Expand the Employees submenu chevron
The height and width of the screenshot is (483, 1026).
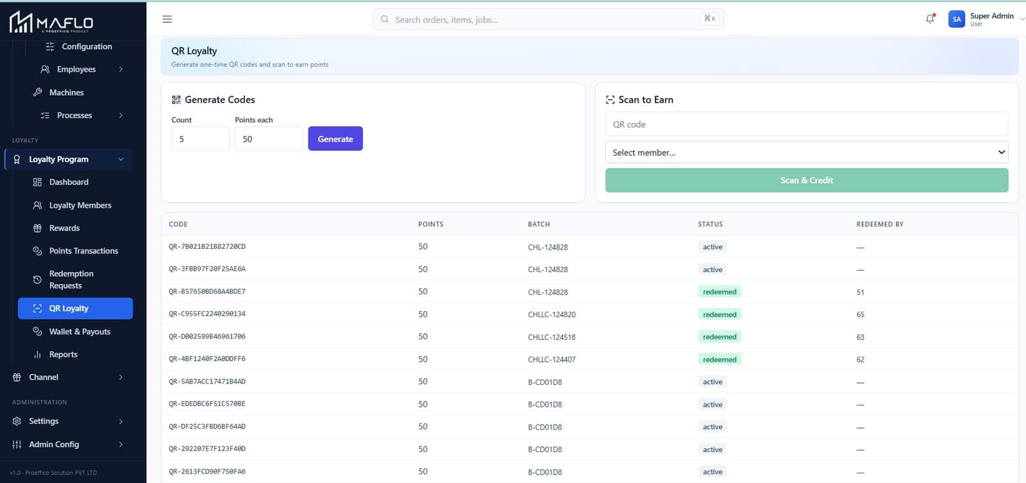click(121, 69)
